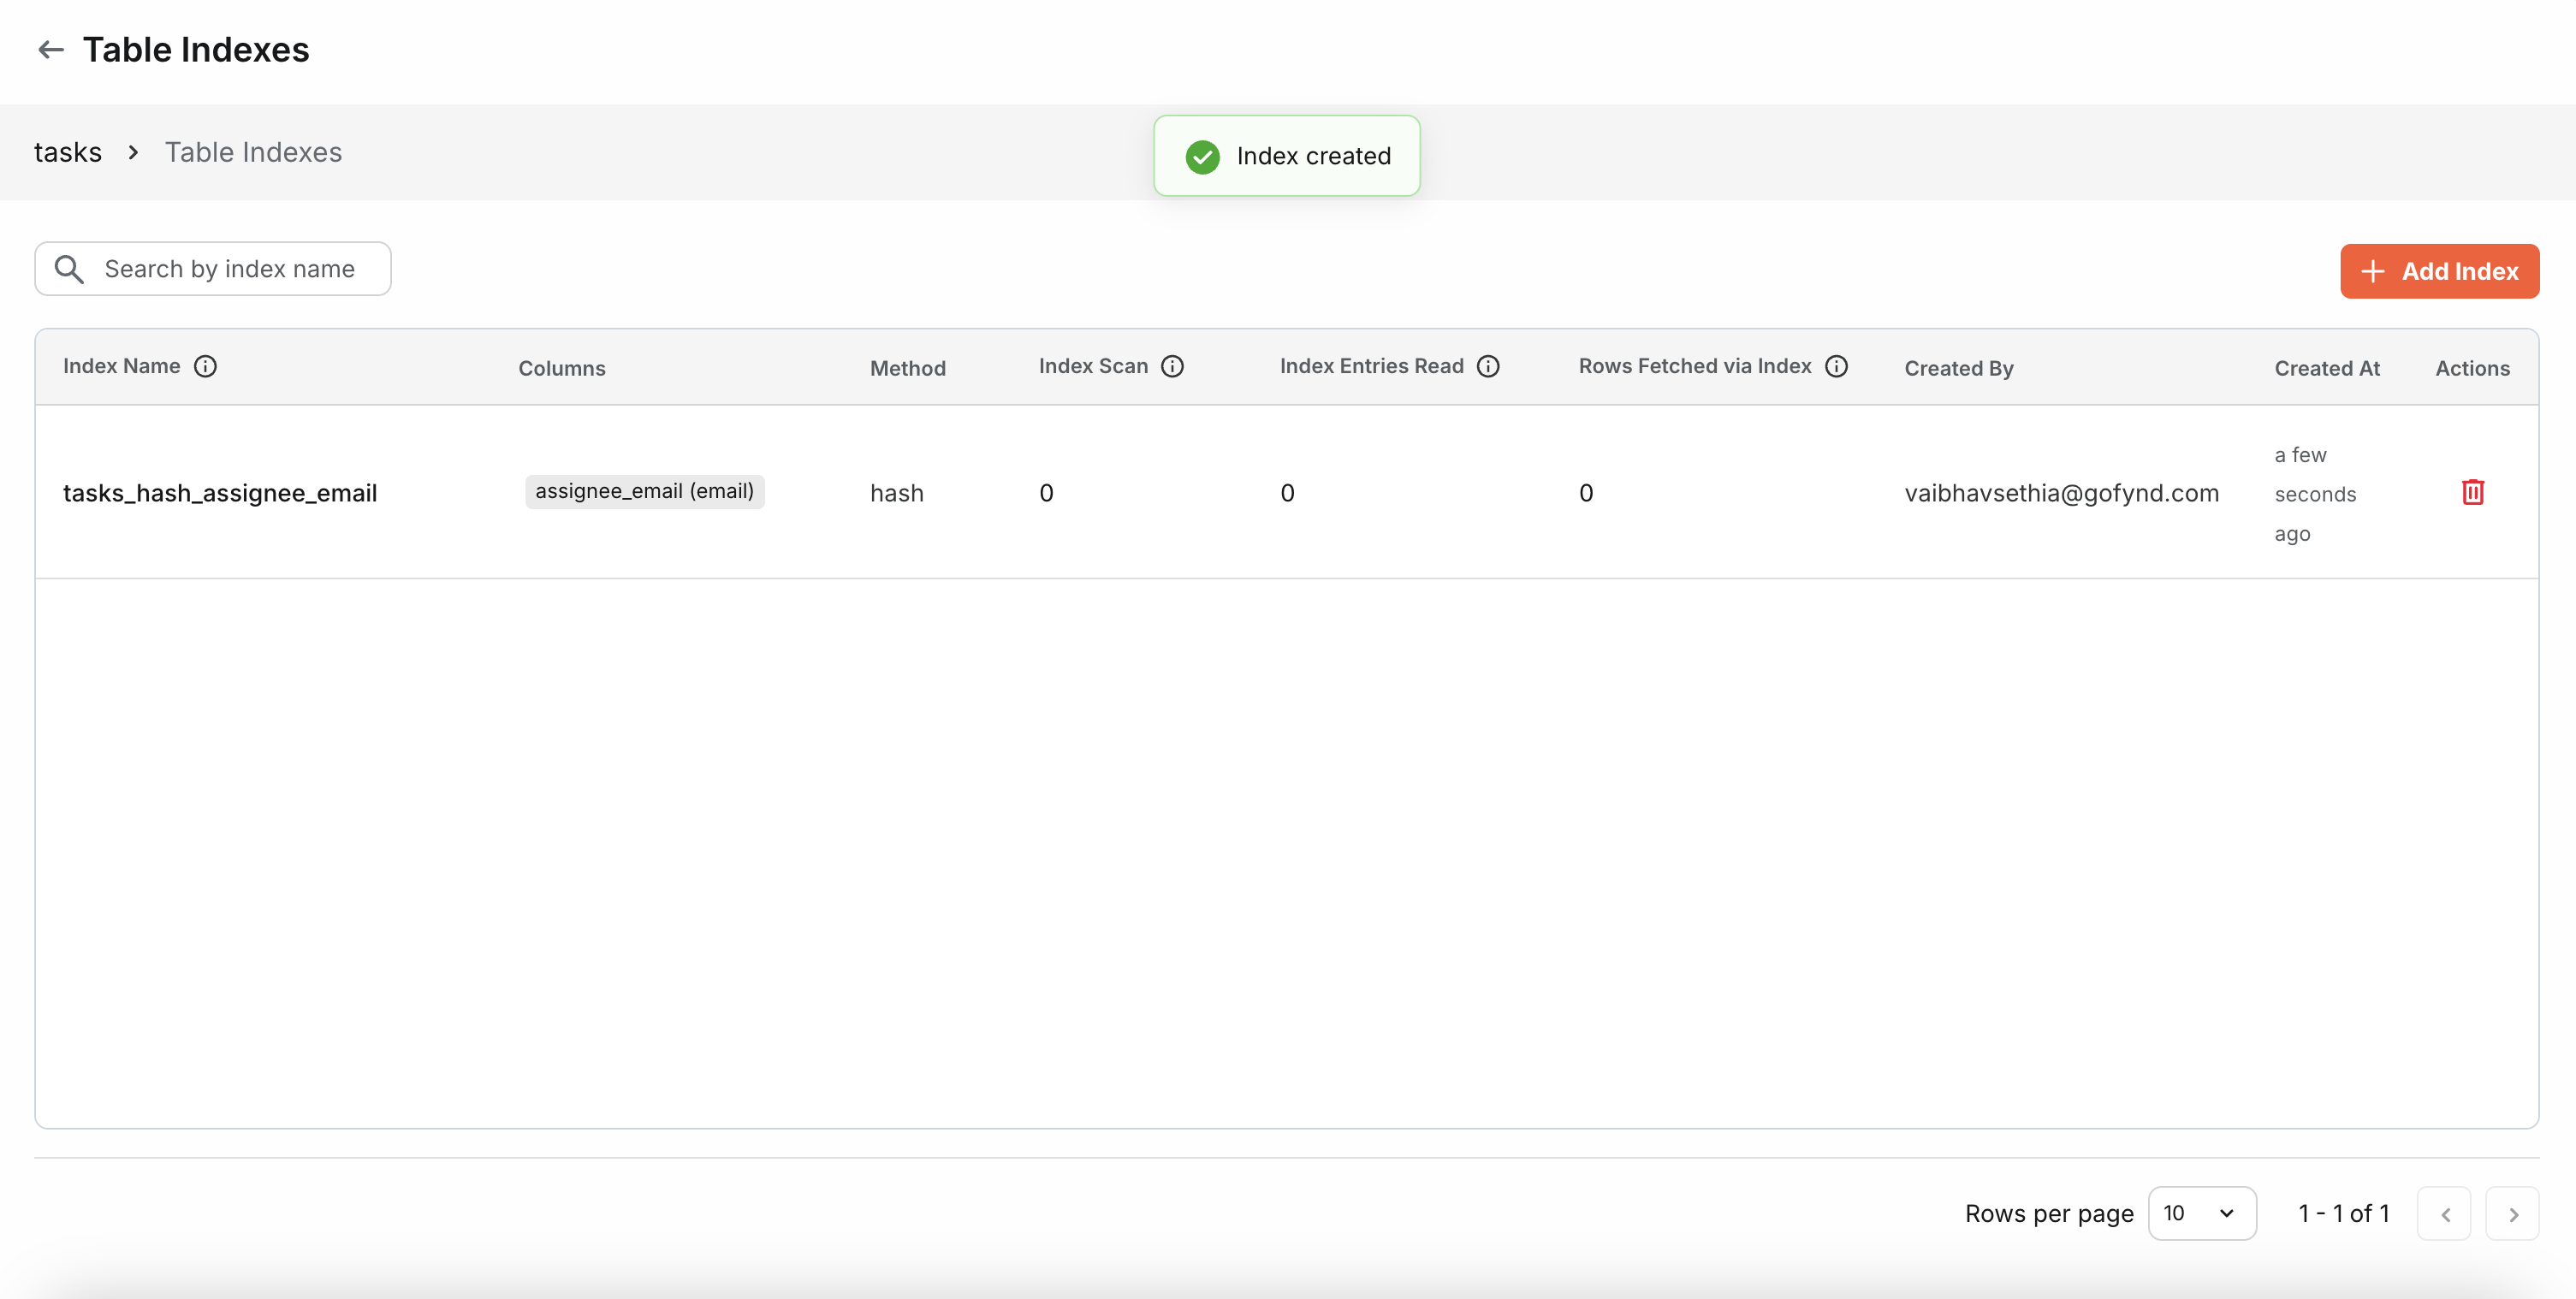Click the Table Indexes breadcrumb item
Image resolution: width=2576 pixels, height=1299 pixels.
coord(253,152)
